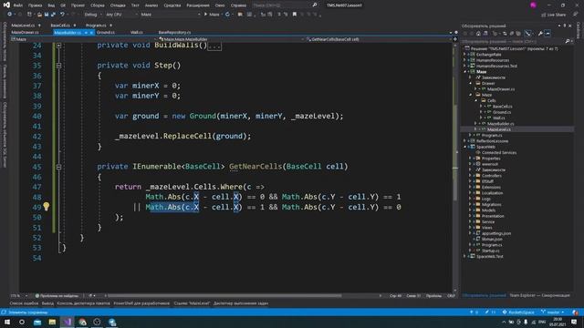Click the taskbar search circle icon
The height and width of the screenshot is (328, 584).
tap(22, 322)
